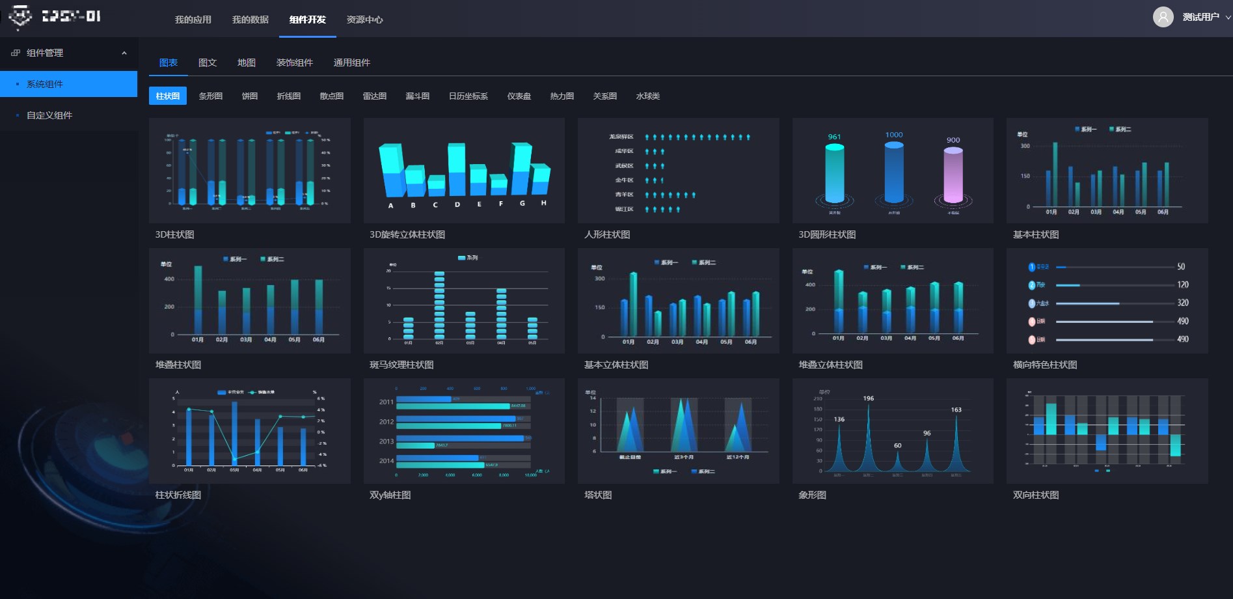Select the 日历坐标系 chart category
The height and width of the screenshot is (599, 1233).
coord(468,96)
